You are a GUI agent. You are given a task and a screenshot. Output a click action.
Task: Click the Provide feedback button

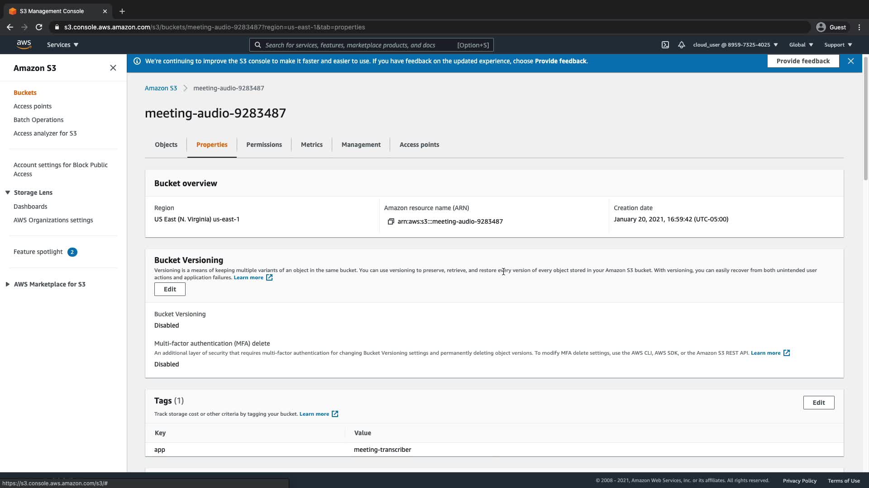click(x=803, y=61)
